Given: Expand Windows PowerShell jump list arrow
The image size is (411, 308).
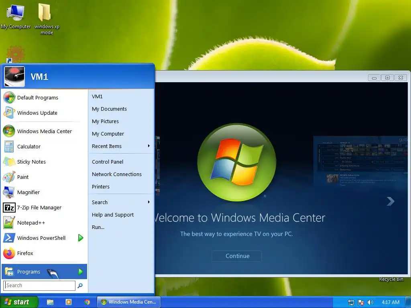Looking at the screenshot, I should click(81, 238).
